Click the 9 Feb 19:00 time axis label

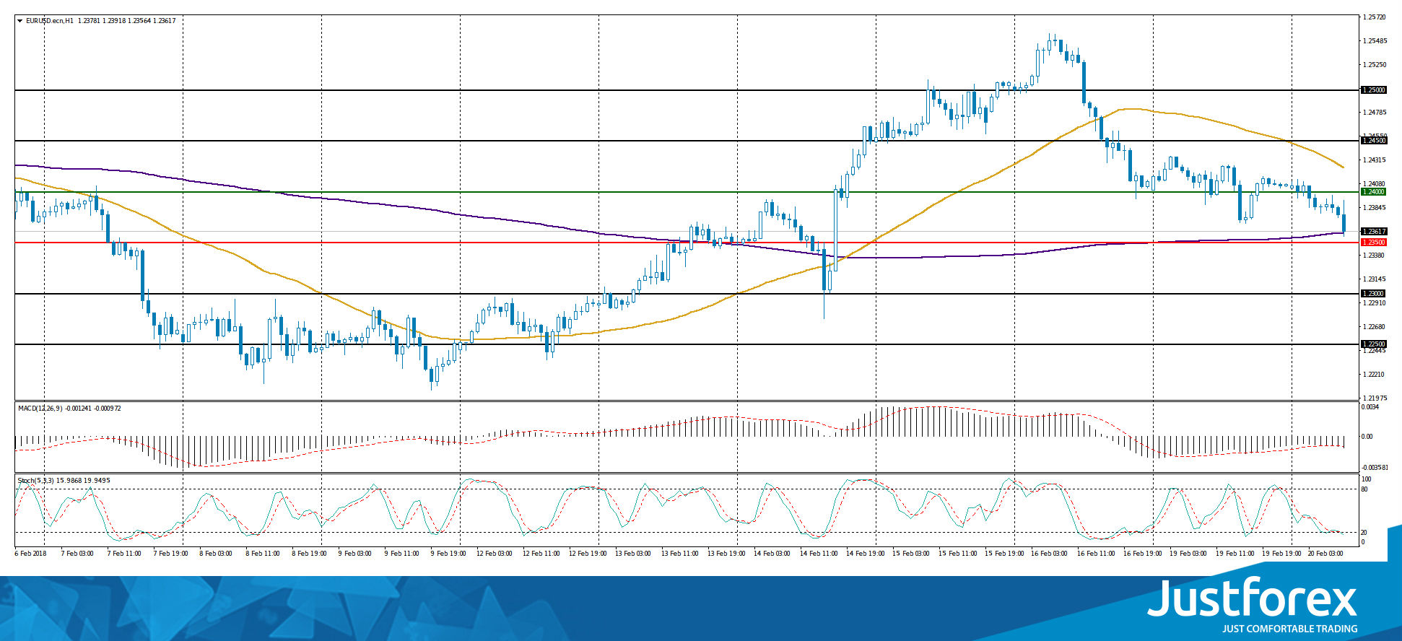(x=448, y=554)
